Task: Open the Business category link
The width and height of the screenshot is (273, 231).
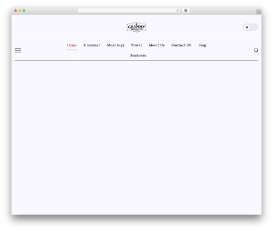Action: (138, 55)
